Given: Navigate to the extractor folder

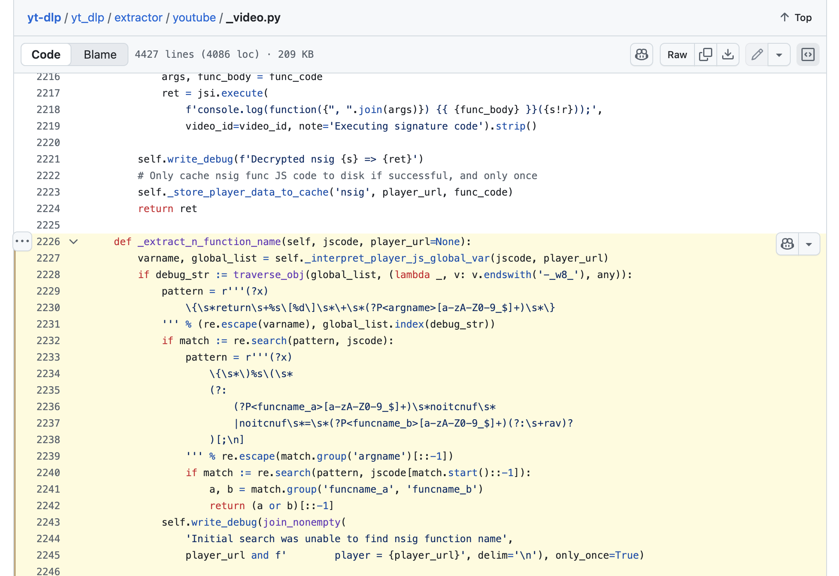Looking at the screenshot, I should click(138, 18).
